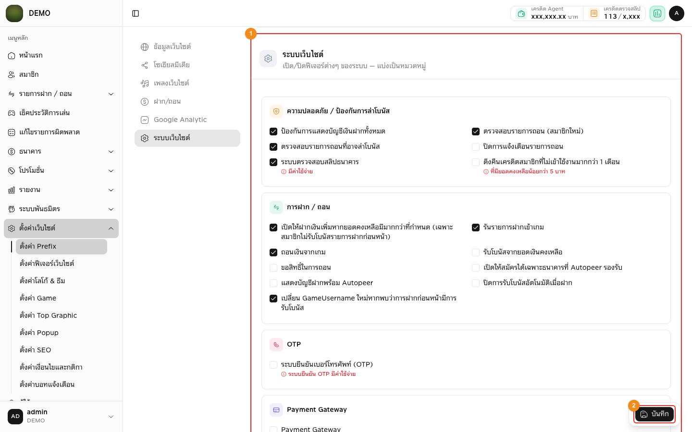Open the user avatar 'A' menu

pos(677,13)
